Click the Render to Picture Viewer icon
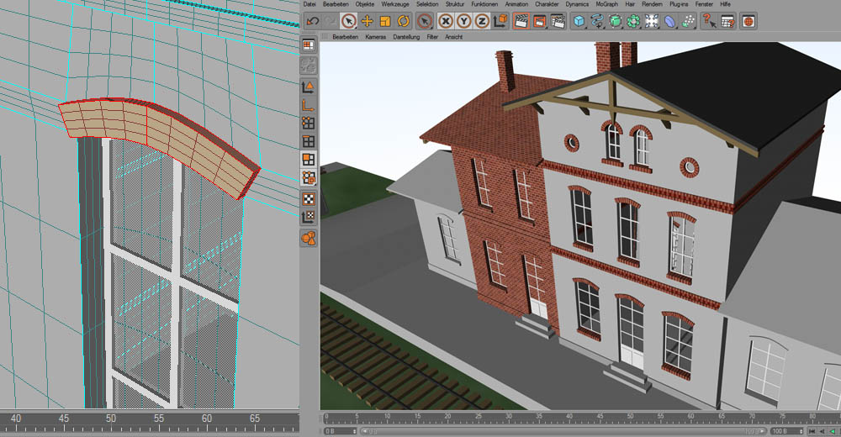This screenshot has width=841, height=437. [x=539, y=21]
